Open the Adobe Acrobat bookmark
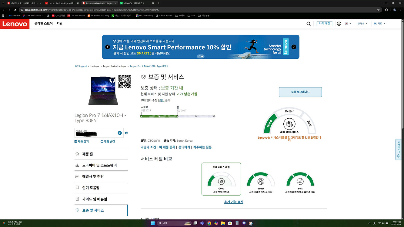Viewport: 404px width, 227px height. pos(164,15)
